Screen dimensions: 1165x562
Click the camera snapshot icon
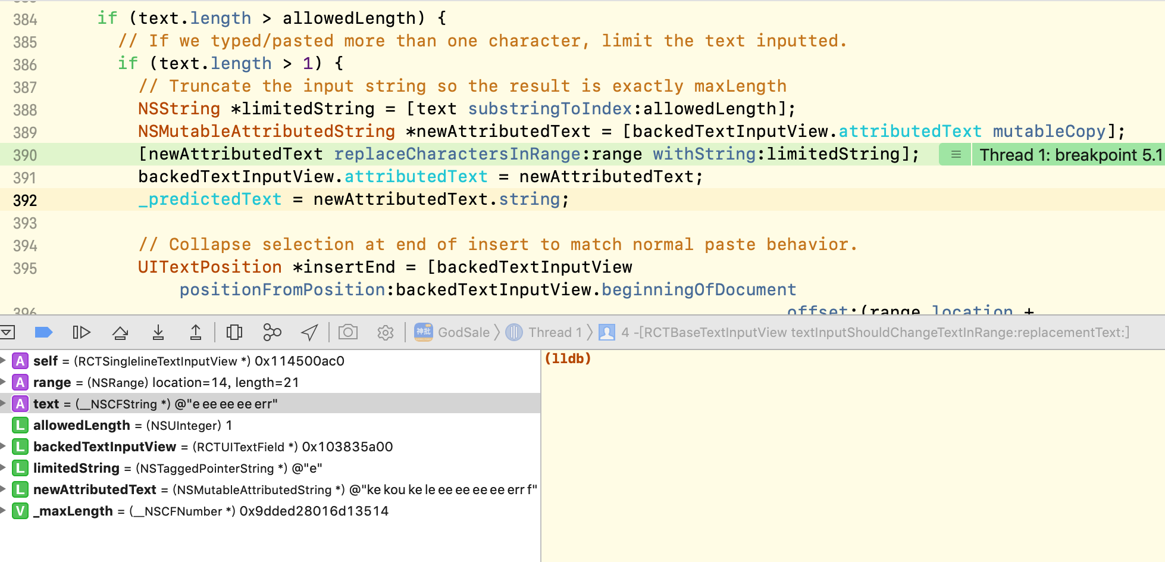348,332
